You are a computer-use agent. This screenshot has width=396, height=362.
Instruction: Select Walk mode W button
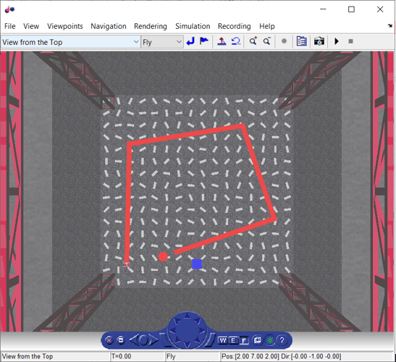click(223, 340)
